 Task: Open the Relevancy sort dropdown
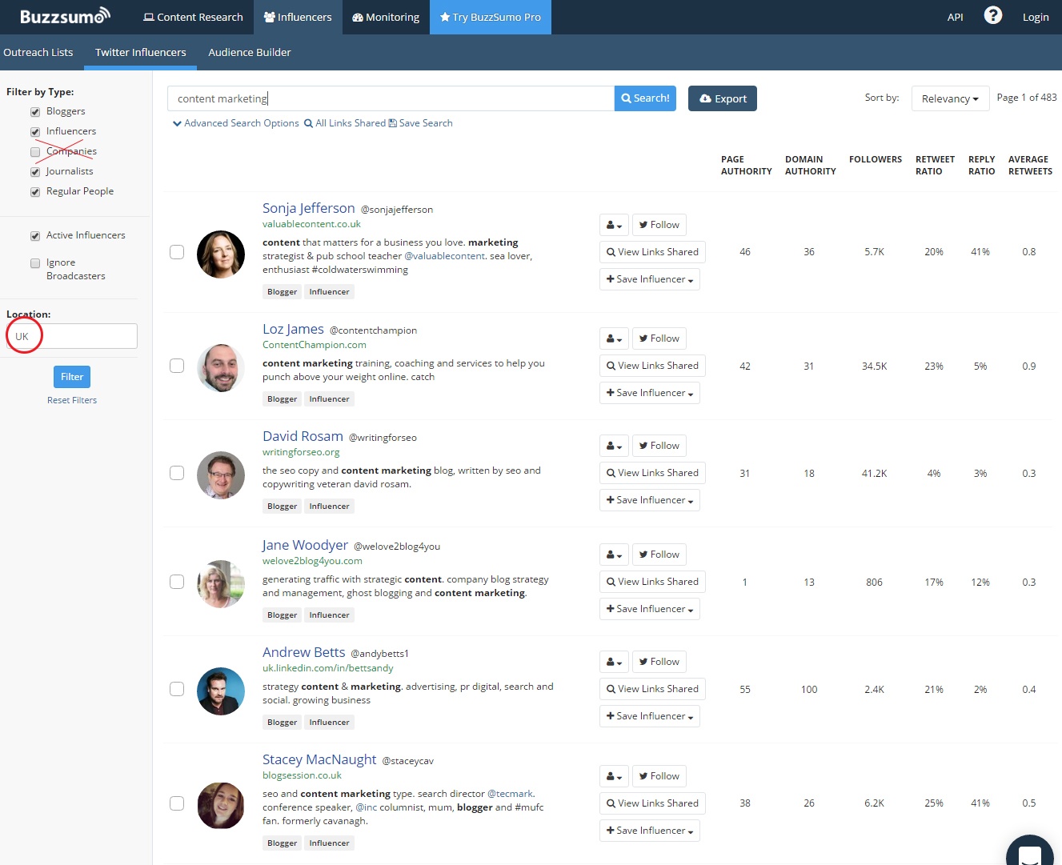(950, 98)
